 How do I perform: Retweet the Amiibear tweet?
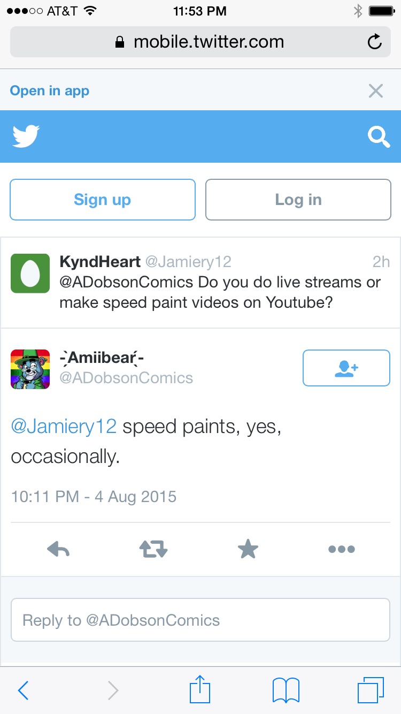click(x=153, y=549)
